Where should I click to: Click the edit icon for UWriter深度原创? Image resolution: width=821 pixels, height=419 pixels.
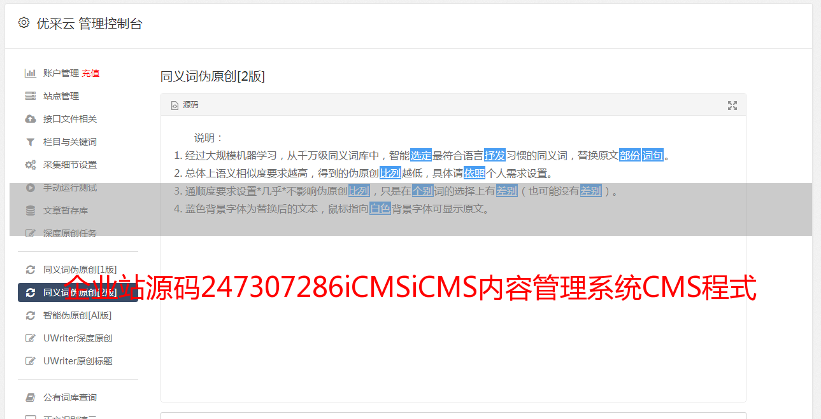pyautogui.click(x=30, y=338)
